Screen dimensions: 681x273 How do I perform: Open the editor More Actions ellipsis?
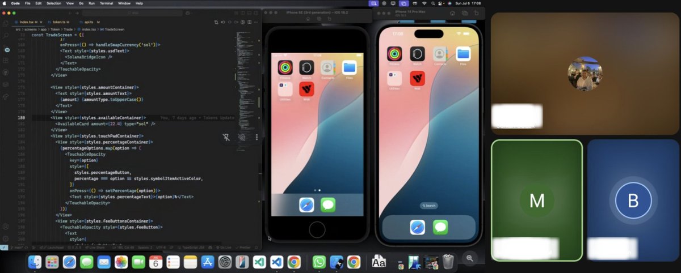[x=256, y=22]
